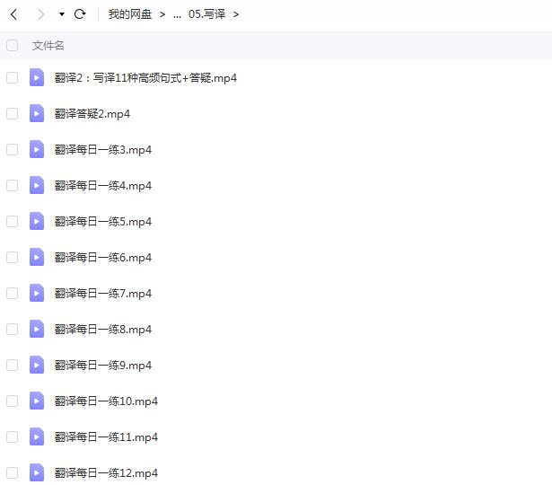Click the video icon of 翻译每日一练12.mp4
Image resolution: width=552 pixels, height=485 pixels.
click(x=37, y=472)
